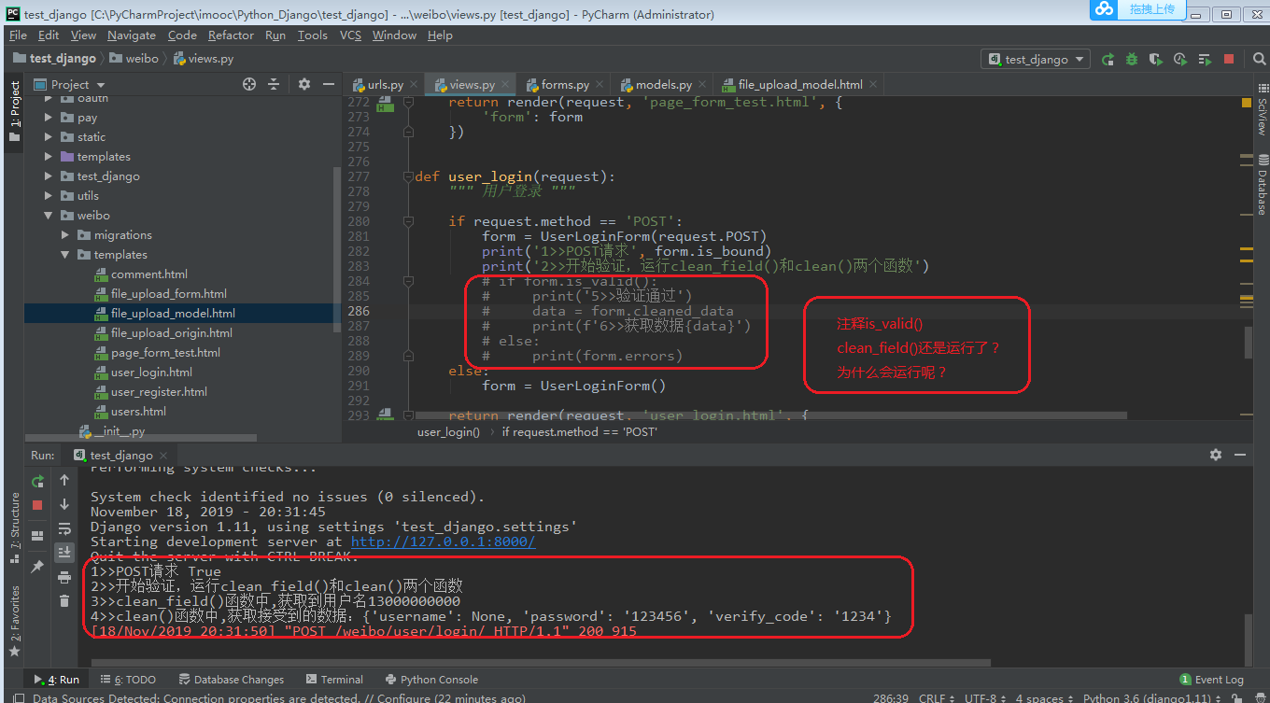Go down the stack trace arrow
This screenshot has width=1270, height=703.
[x=64, y=504]
